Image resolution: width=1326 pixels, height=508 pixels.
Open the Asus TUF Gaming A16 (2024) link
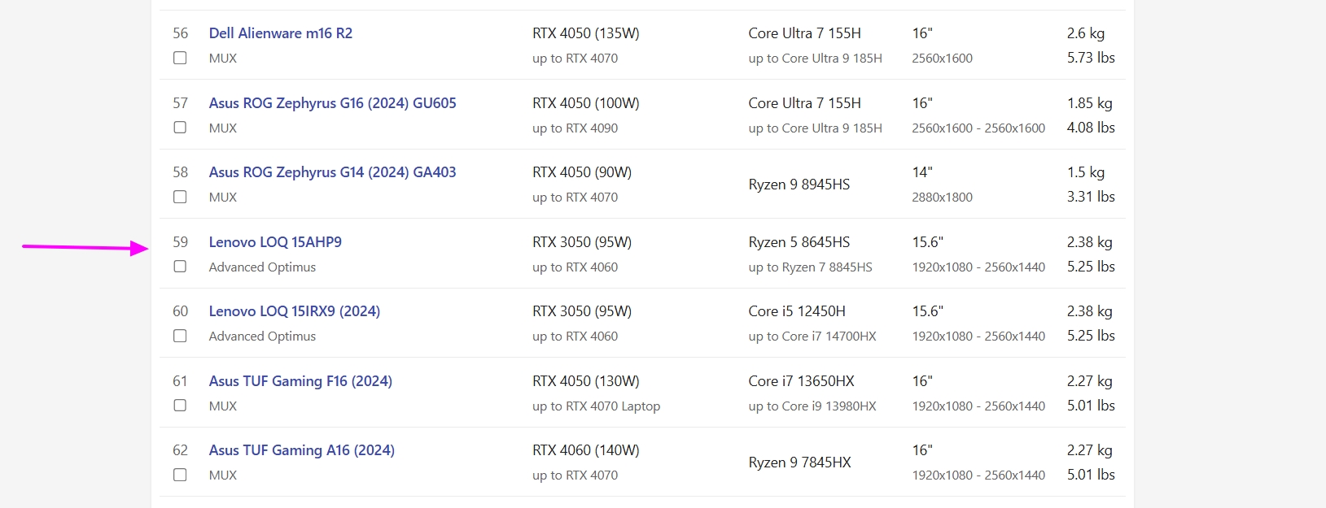[302, 450]
